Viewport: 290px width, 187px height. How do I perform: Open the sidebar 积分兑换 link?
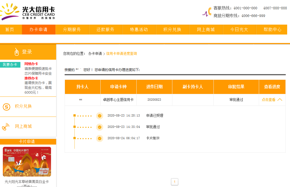pos(23,106)
